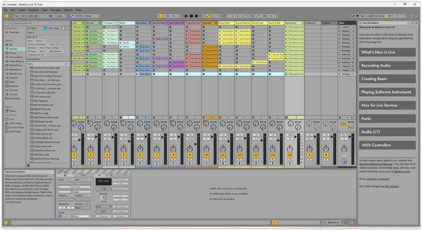Open the Grid dropdown in clip view
The width and height of the screenshot is (422, 230).
(x=104, y=206)
